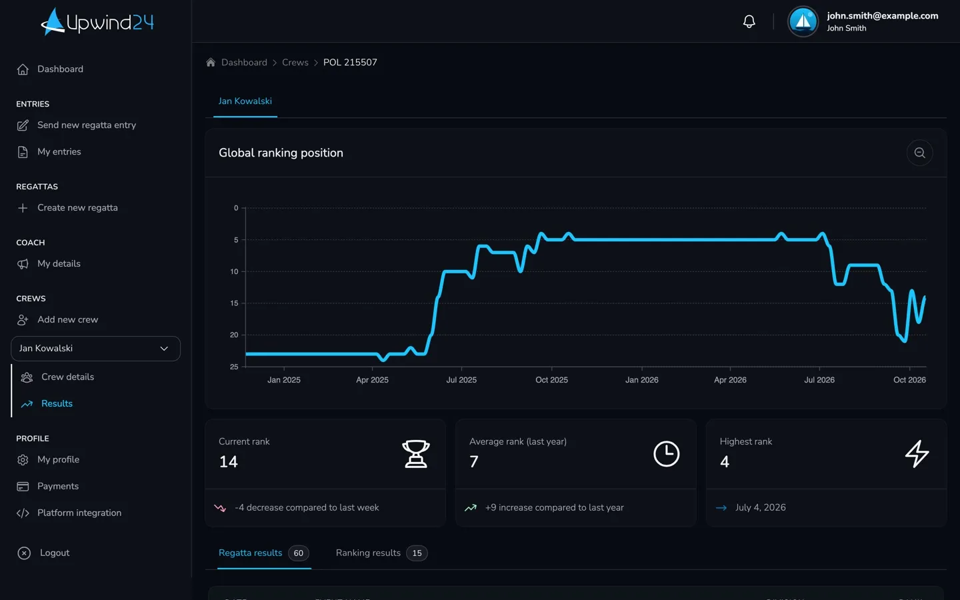Click the Dashboard house icon in sidebar
The width and height of the screenshot is (960, 600).
coord(23,69)
